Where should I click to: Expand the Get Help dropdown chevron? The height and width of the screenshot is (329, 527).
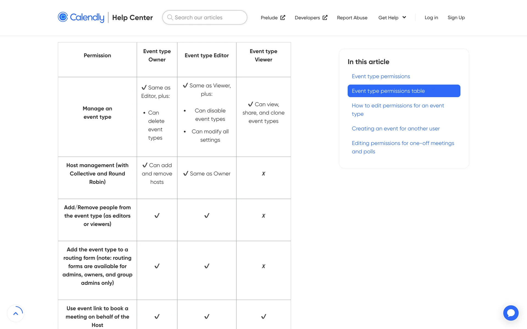[404, 17]
